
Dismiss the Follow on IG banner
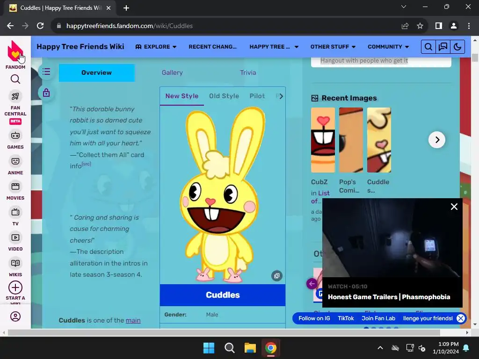click(461, 318)
